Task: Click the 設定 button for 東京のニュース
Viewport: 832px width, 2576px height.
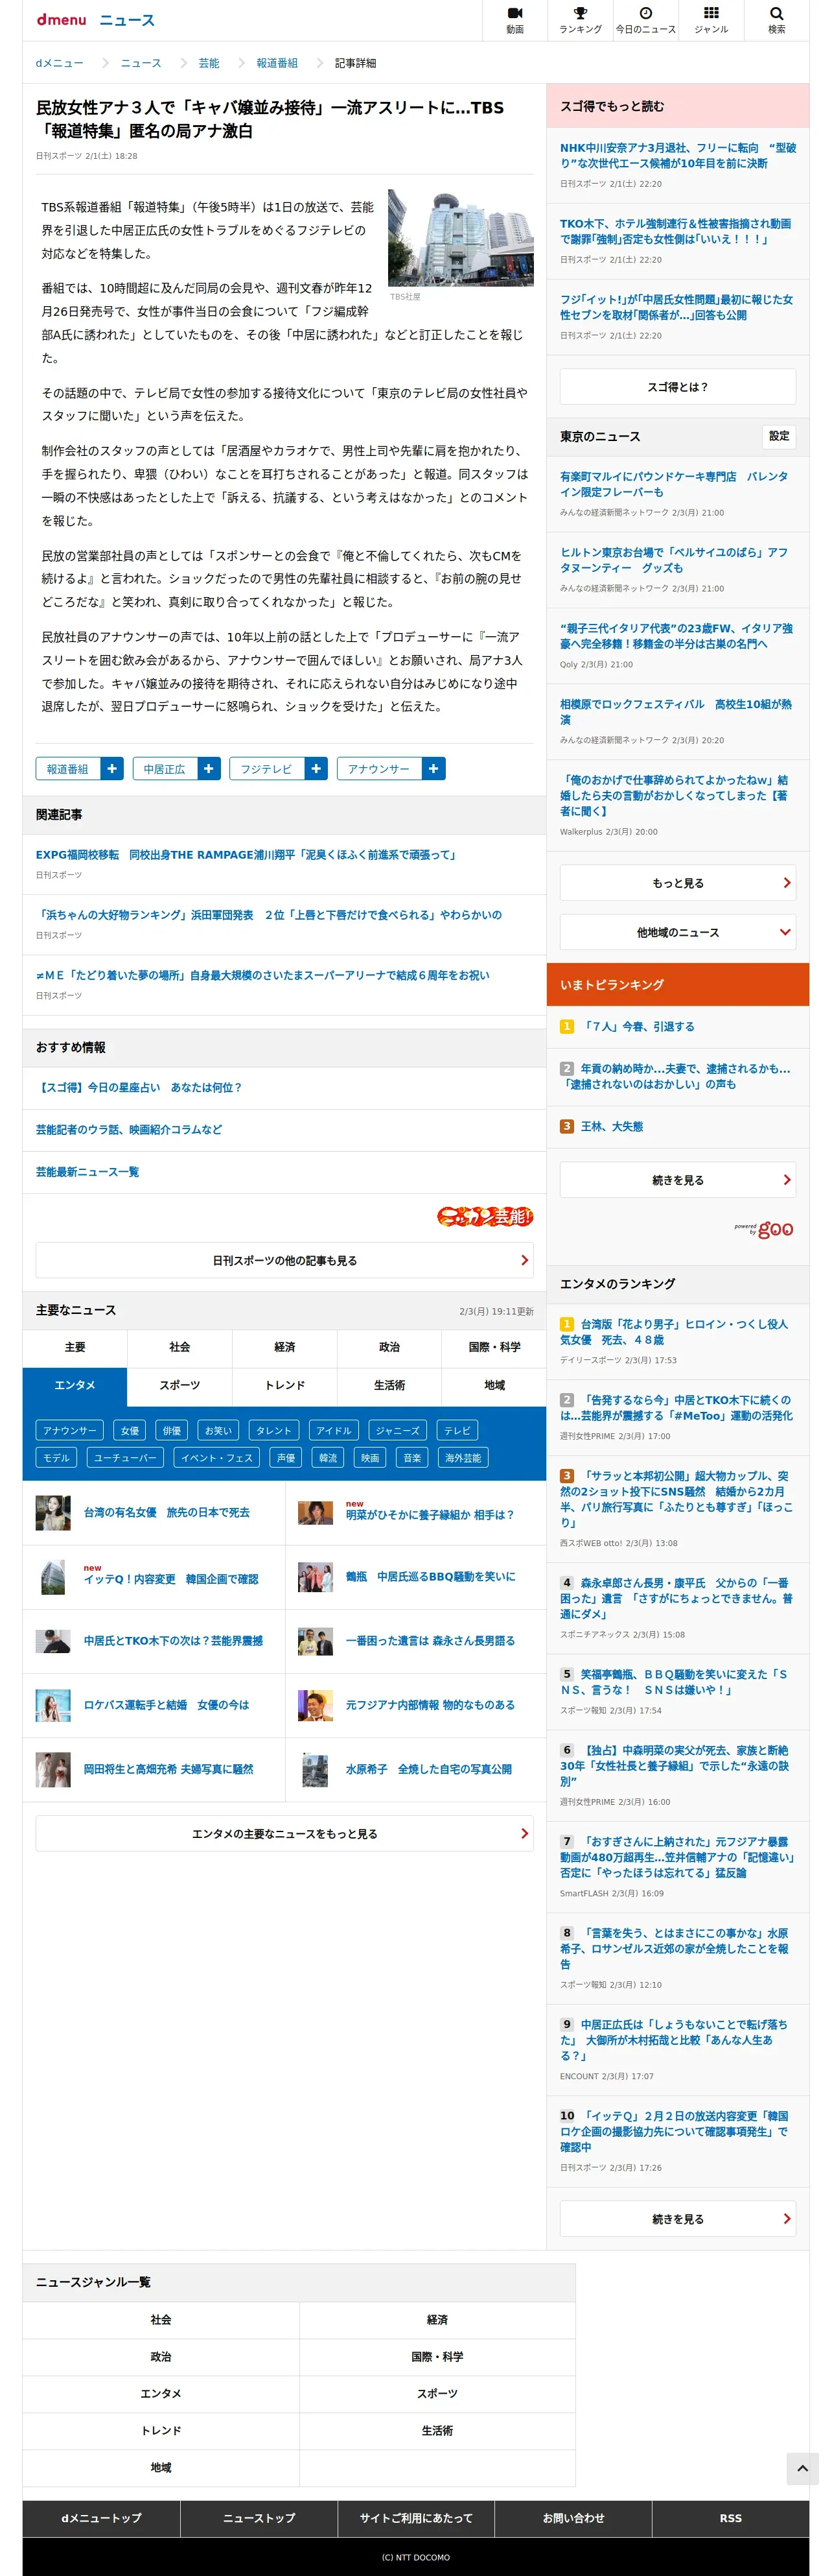Action: (x=779, y=436)
